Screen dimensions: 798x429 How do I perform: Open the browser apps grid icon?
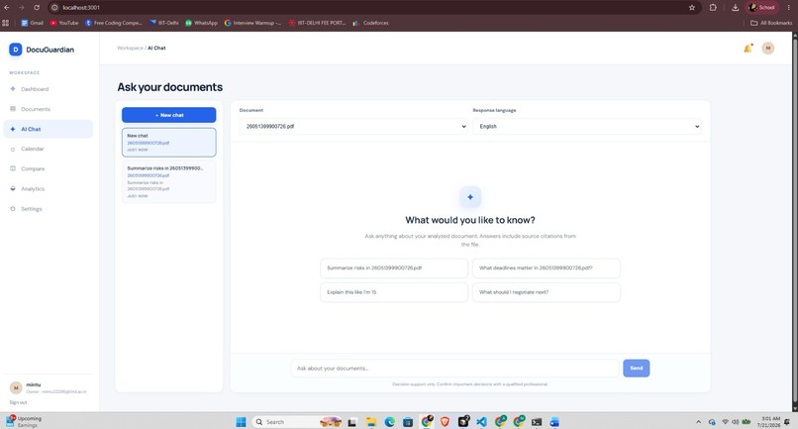pos(6,23)
